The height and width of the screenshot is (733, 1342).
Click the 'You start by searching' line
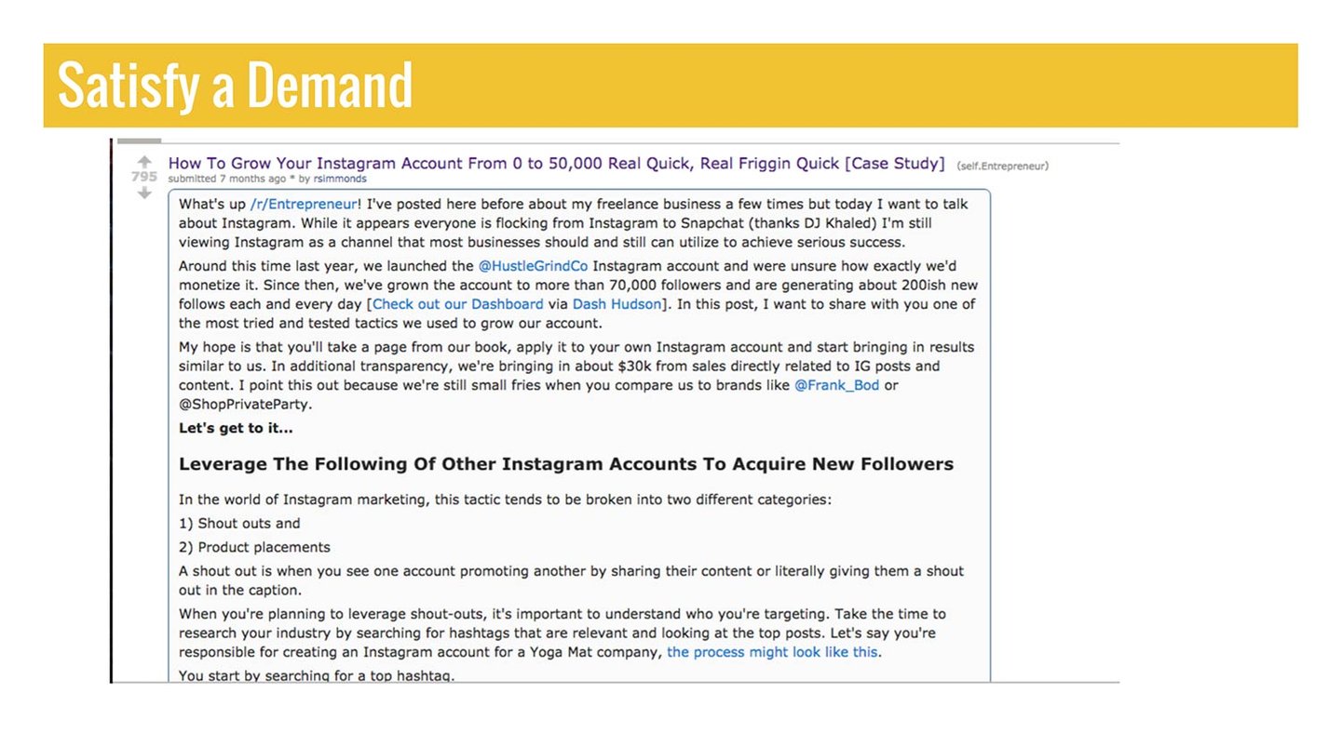(317, 675)
